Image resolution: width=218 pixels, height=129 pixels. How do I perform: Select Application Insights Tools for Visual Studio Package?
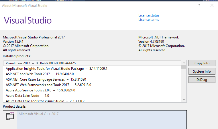[x=92, y=69]
